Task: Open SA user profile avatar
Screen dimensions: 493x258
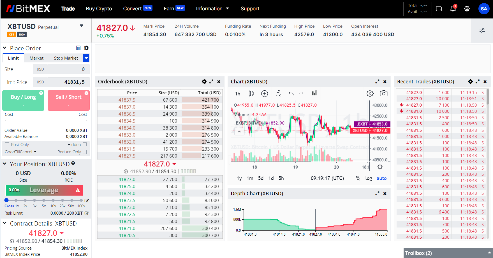Action: coord(484,9)
